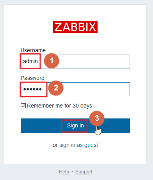This screenshot has height=180, width=153.
Task: Focus the Password input field
Action: coord(75,89)
